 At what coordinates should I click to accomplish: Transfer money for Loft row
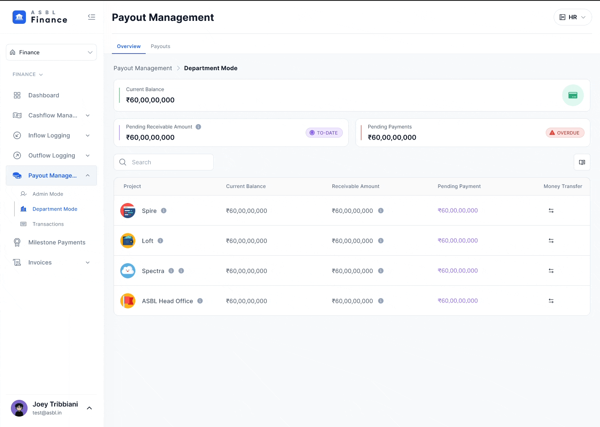[x=551, y=241]
